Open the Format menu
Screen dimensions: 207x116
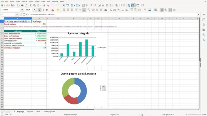24,1
